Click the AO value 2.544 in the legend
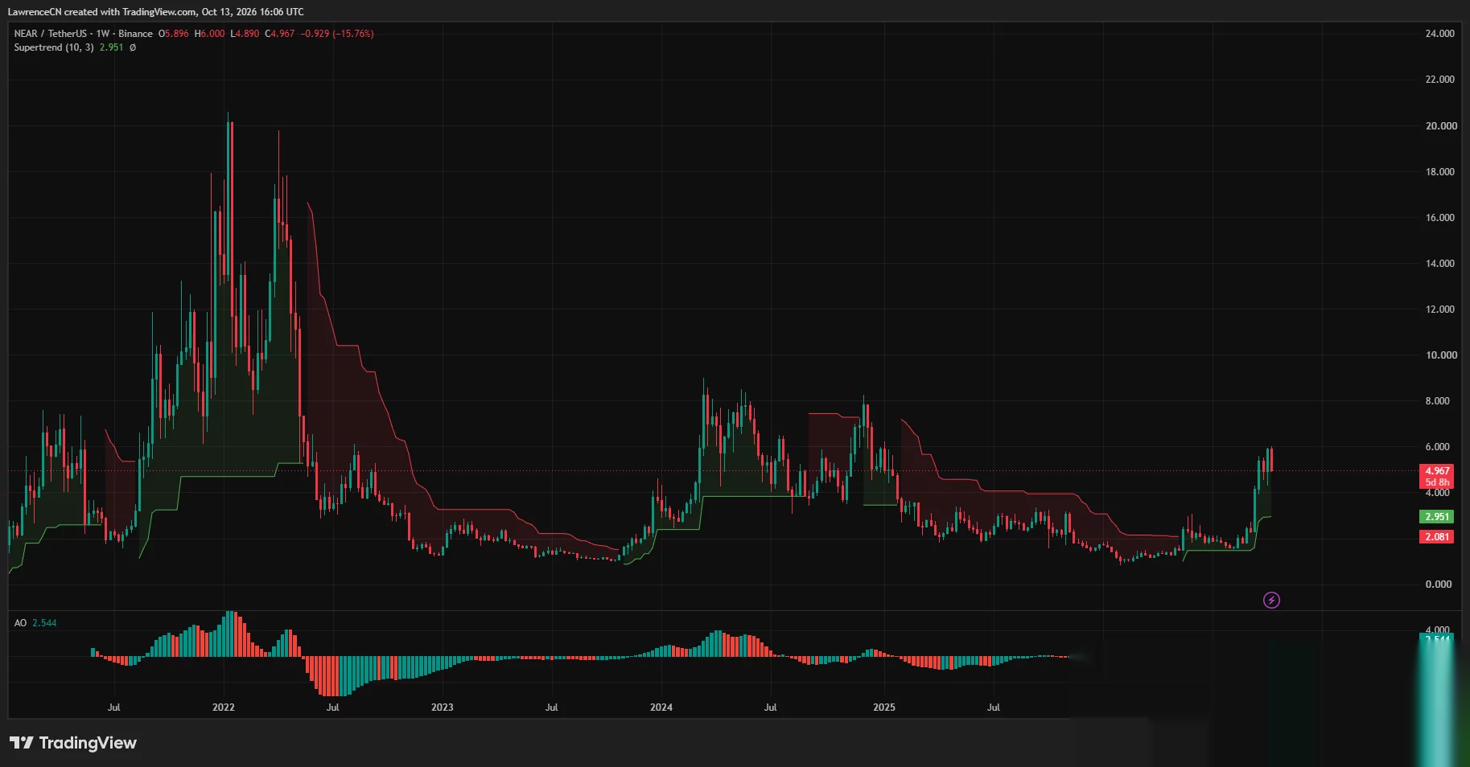 tap(44, 623)
